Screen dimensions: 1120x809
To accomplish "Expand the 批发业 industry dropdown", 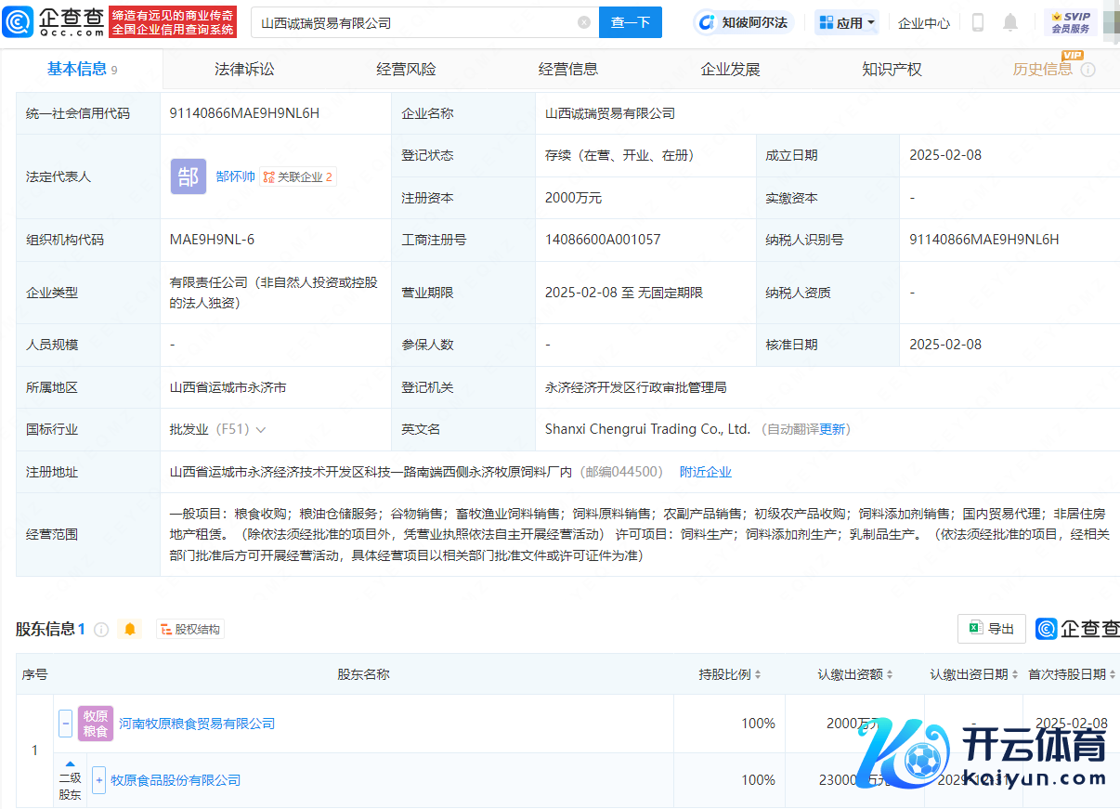I will [261, 429].
